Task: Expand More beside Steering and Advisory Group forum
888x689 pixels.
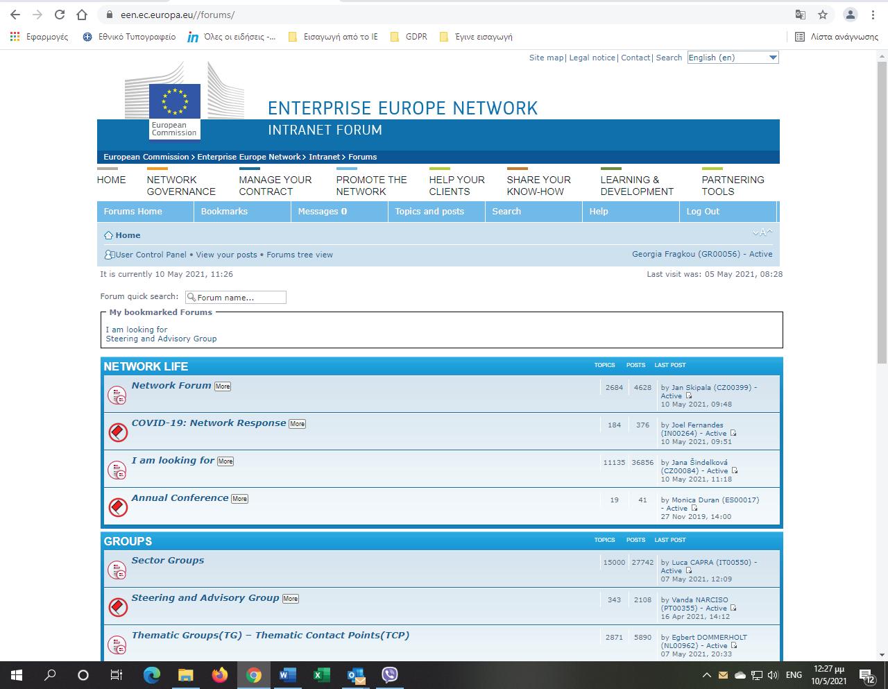Action: coord(291,599)
